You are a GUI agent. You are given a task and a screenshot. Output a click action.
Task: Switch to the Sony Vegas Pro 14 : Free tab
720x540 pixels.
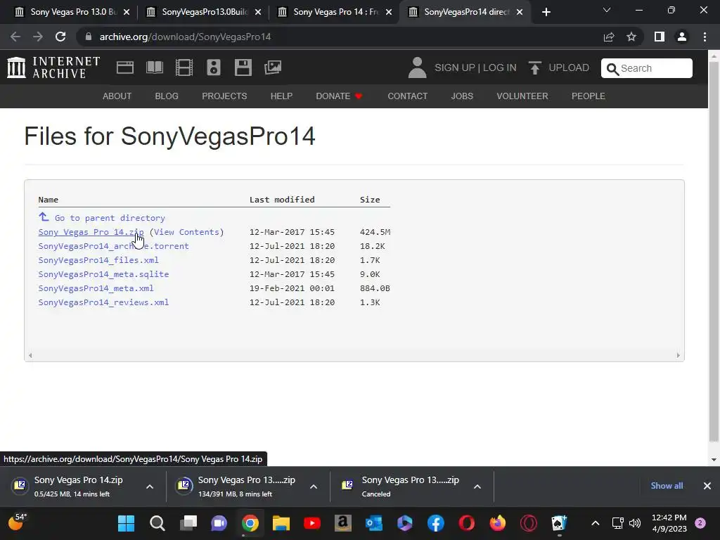coord(335,12)
